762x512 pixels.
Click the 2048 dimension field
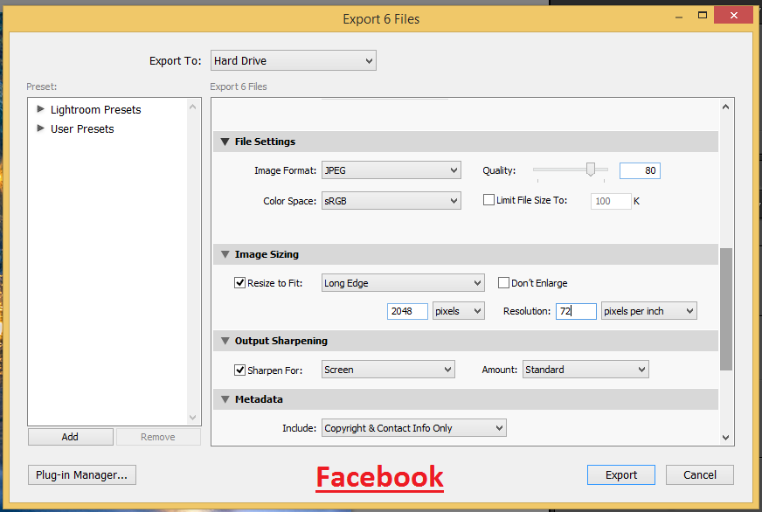(407, 311)
